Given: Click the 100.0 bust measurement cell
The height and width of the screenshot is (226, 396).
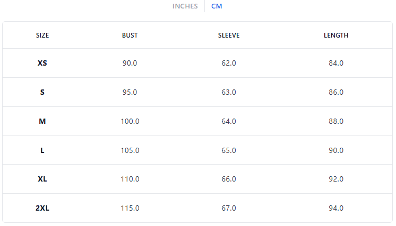Looking at the screenshot, I should [x=130, y=121].
